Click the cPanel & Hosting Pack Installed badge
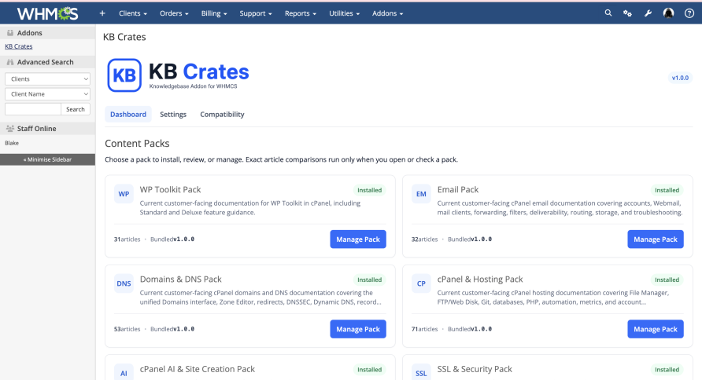Screen dimensions: 702x380 667,280
